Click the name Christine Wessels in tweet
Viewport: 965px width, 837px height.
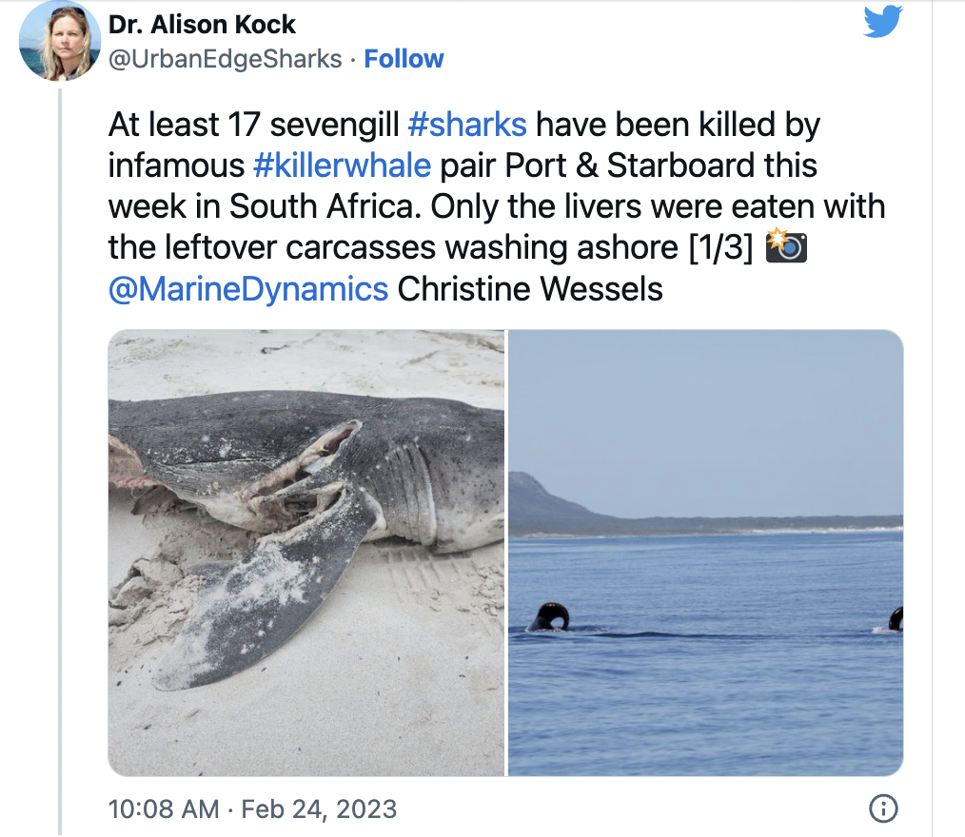530,288
